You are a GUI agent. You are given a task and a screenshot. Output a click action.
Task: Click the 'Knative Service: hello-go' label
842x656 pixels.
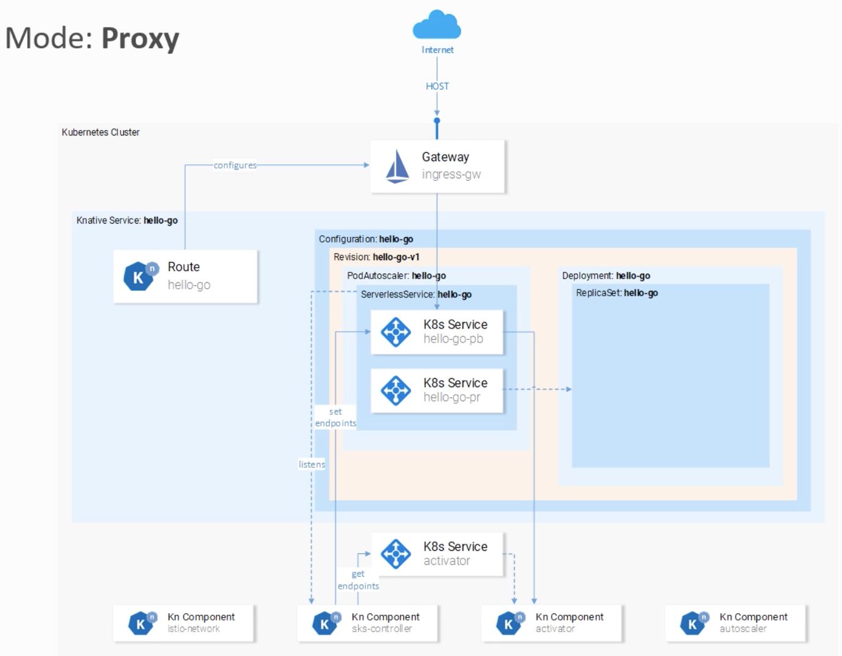[127, 220]
